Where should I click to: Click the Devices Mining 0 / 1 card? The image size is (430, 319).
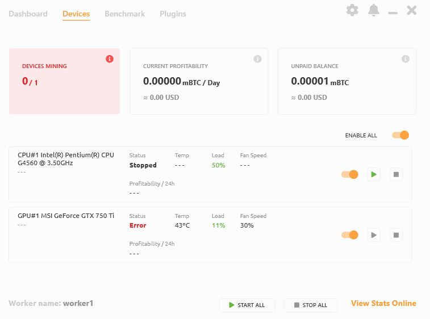pos(64,81)
